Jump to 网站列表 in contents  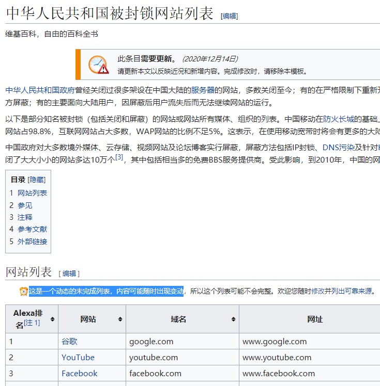pos(32,193)
